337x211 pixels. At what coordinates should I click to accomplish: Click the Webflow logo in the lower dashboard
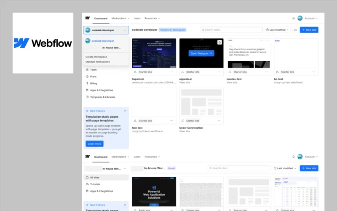88,157
